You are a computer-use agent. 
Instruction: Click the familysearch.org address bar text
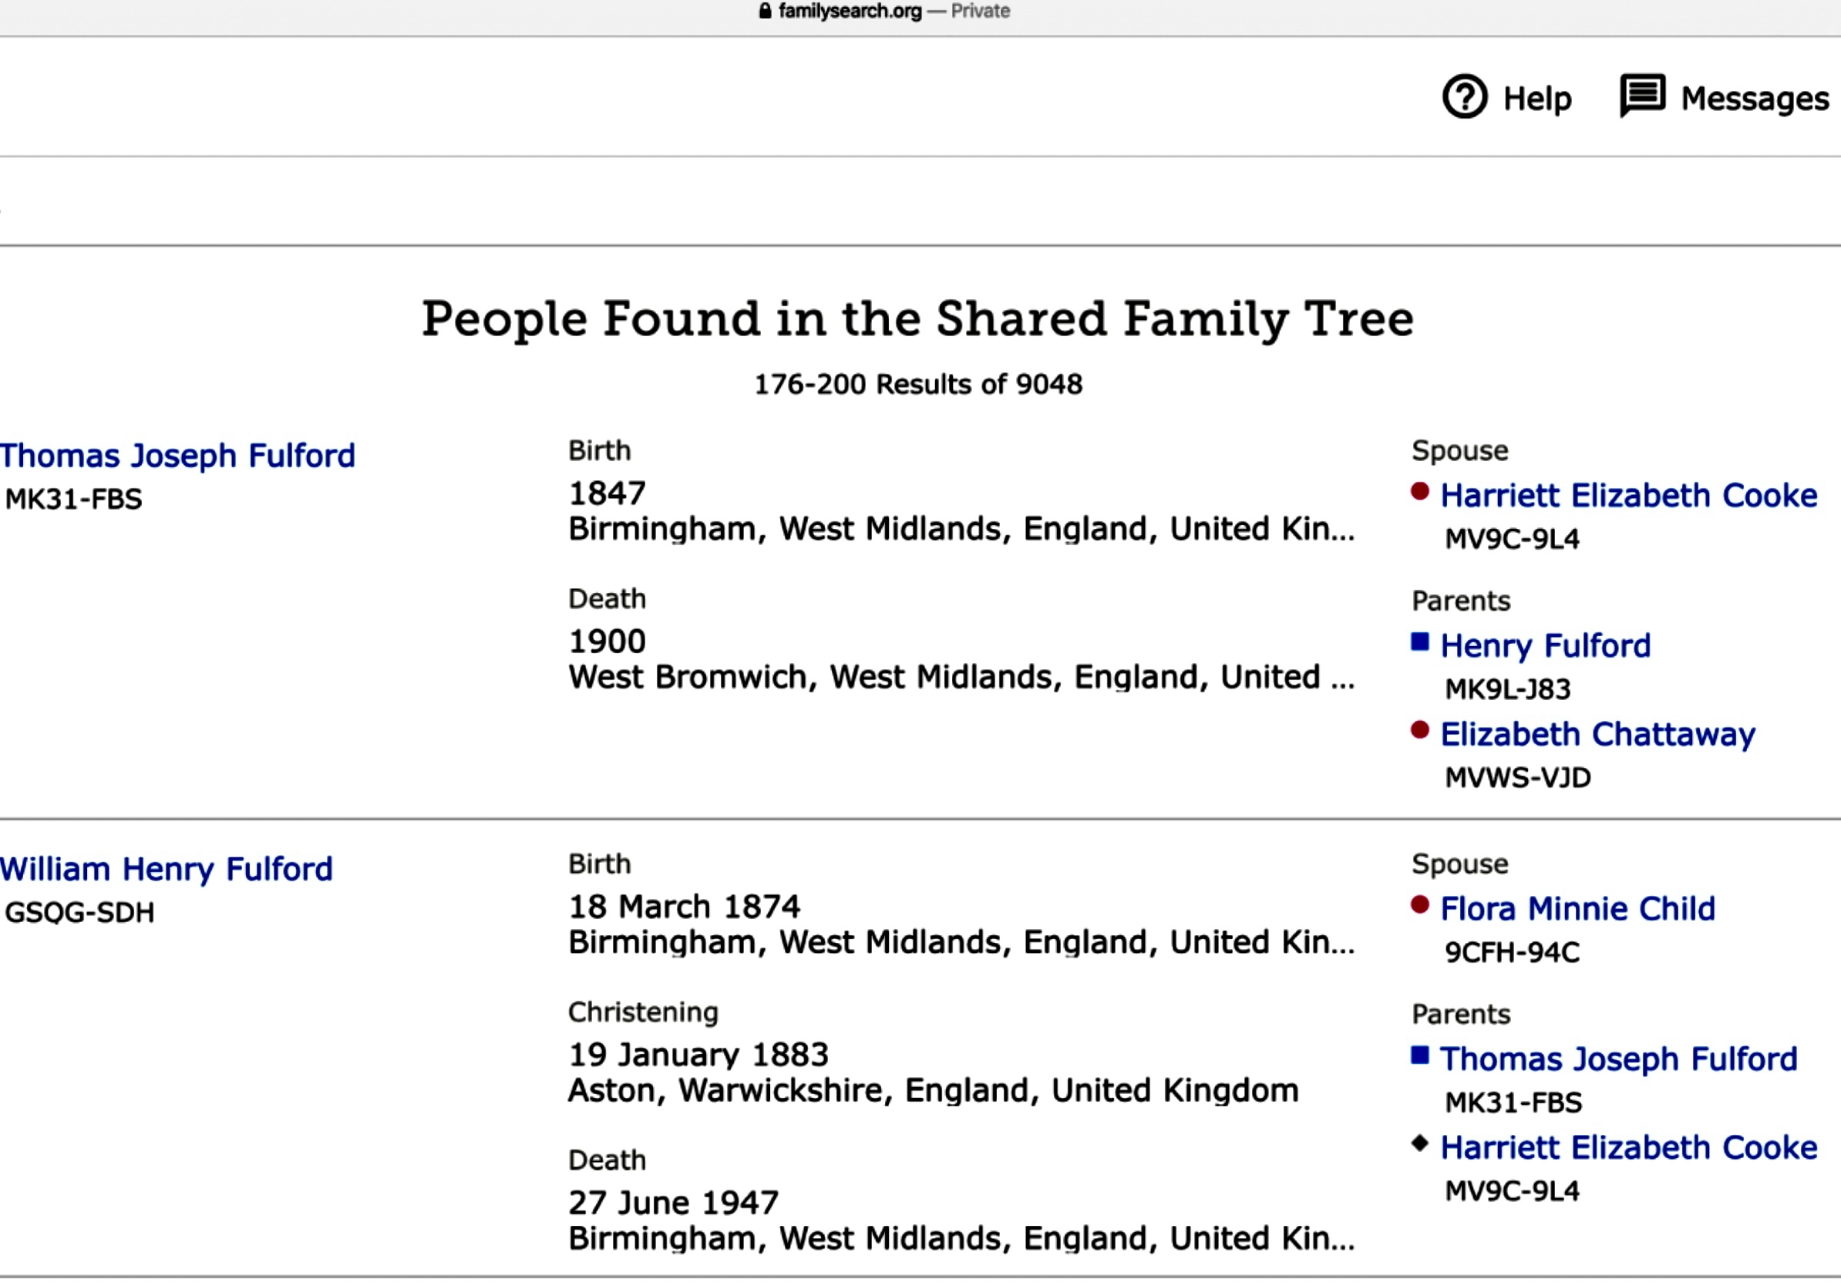click(850, 12)
